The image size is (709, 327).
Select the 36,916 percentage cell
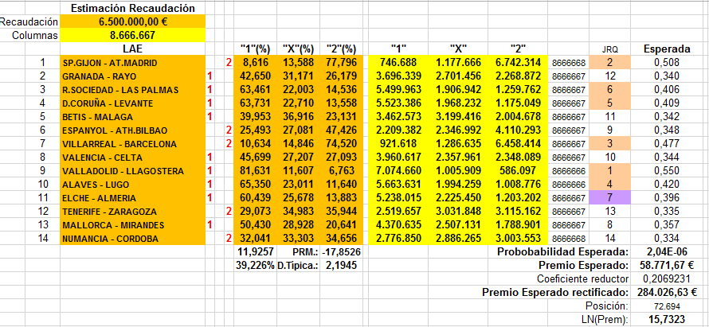(x=298, y=116)
